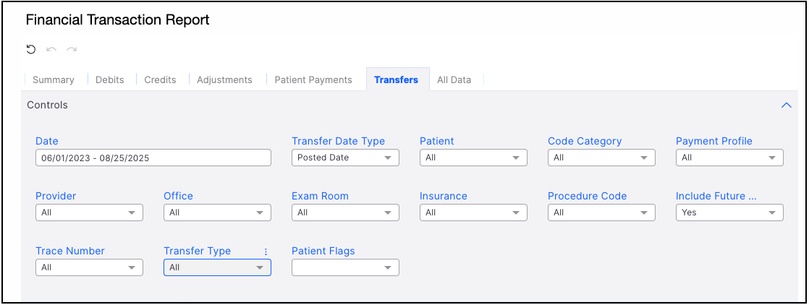The width and height of the screenshot is (809, 305).
Task: Open the Transfer Date Type dropdown
Action: point(345,158)
